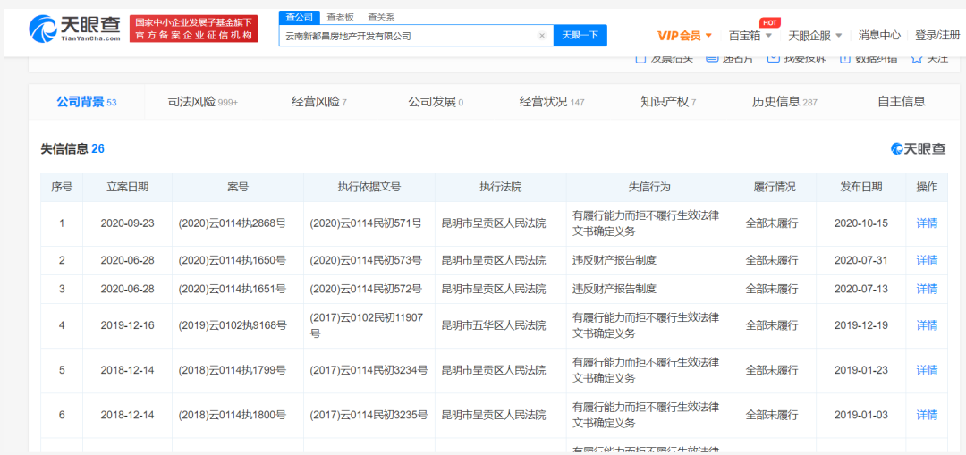Screen dimensions: 966x455
Task: Click publish date 2020-07-31
Action: pyautogui.click(x=860, y=260)
